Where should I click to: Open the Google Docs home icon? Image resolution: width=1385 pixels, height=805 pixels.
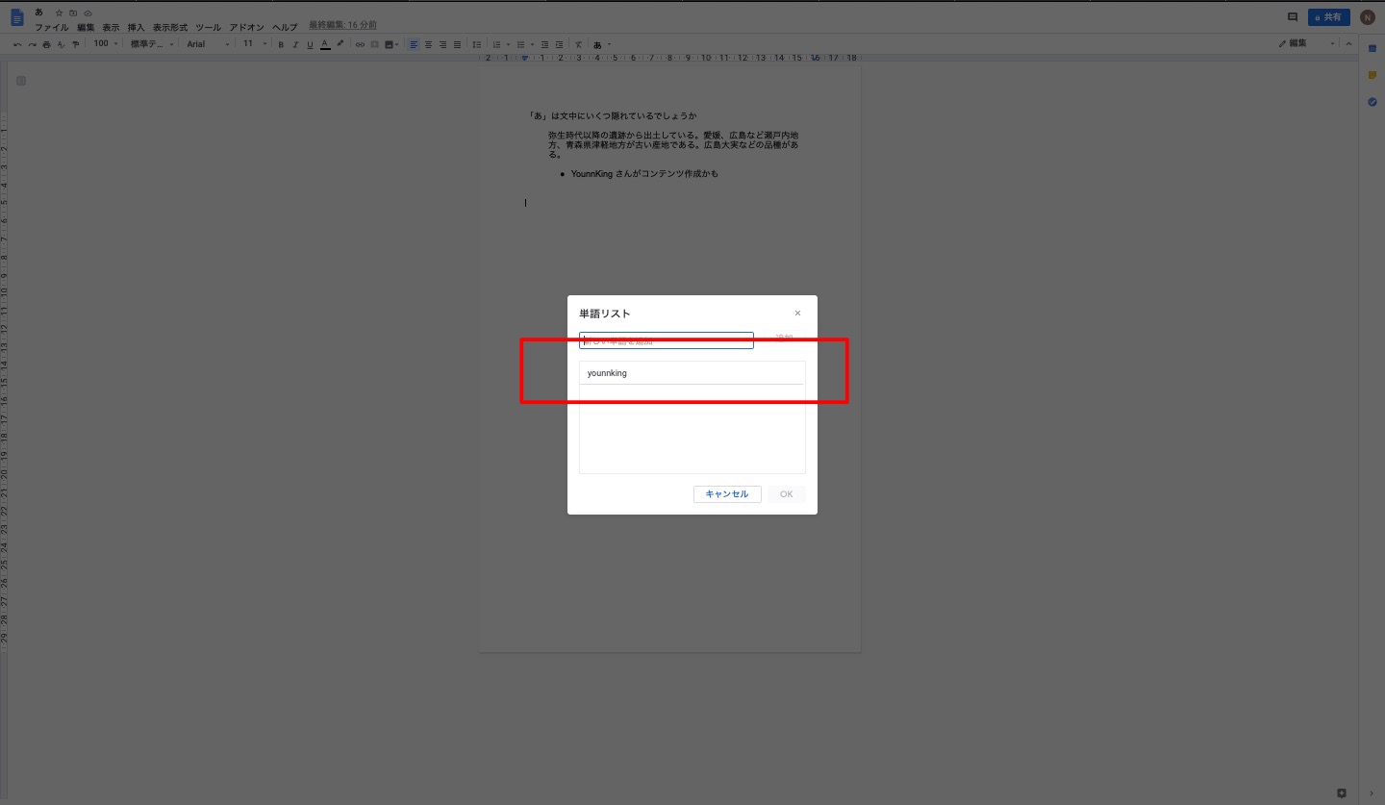[x=17, y=18]
